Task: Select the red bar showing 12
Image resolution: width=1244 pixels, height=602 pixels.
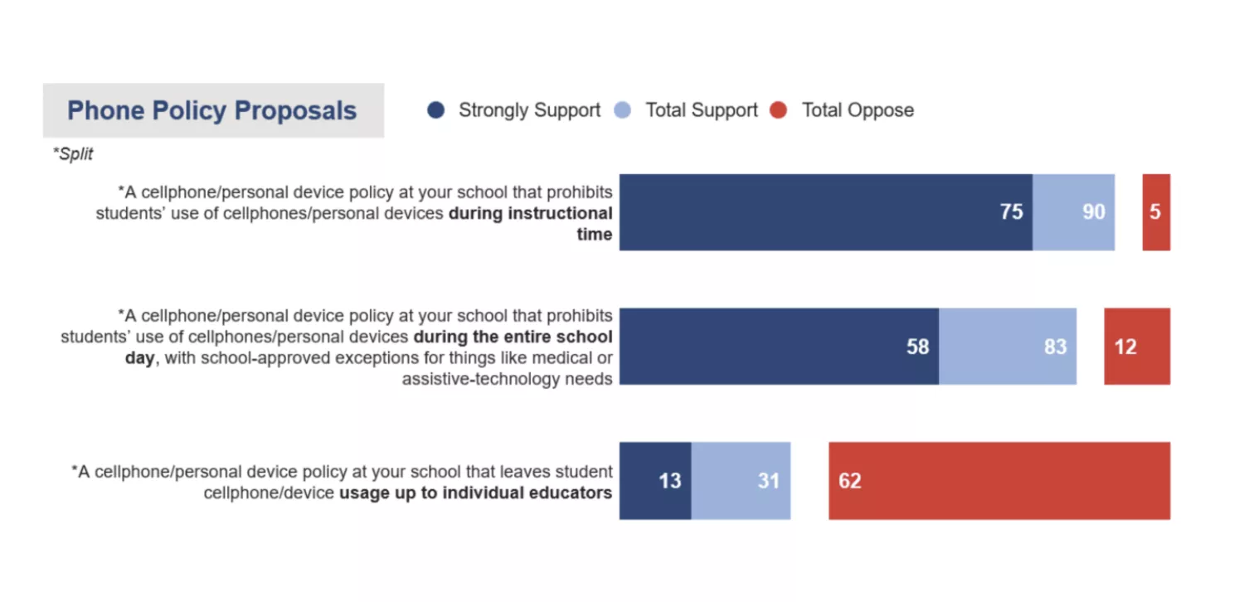Action: [x=1137, y=347]
